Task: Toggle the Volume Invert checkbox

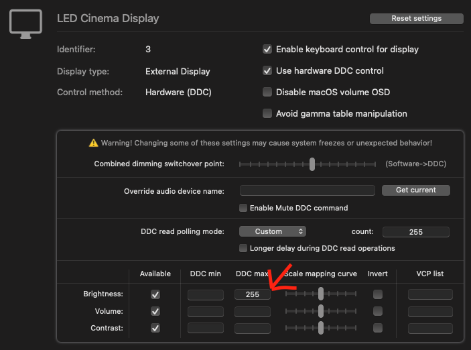Action: 378,311
